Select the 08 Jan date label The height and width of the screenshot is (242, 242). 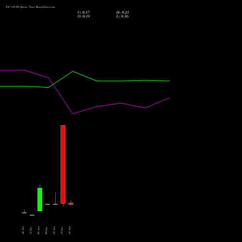point(38,230)
